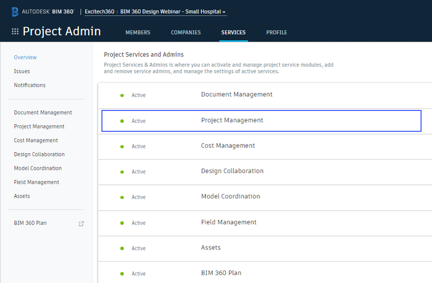Select Cost Management in the sidebar
Viewport: 432px width, 283px height.
click(x=36, y=140)
